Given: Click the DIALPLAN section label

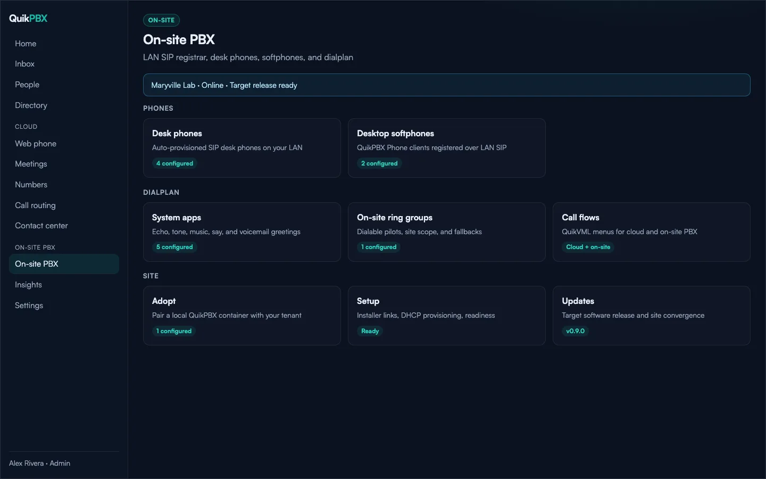Looking at the screenshot, I should [161, 192].
